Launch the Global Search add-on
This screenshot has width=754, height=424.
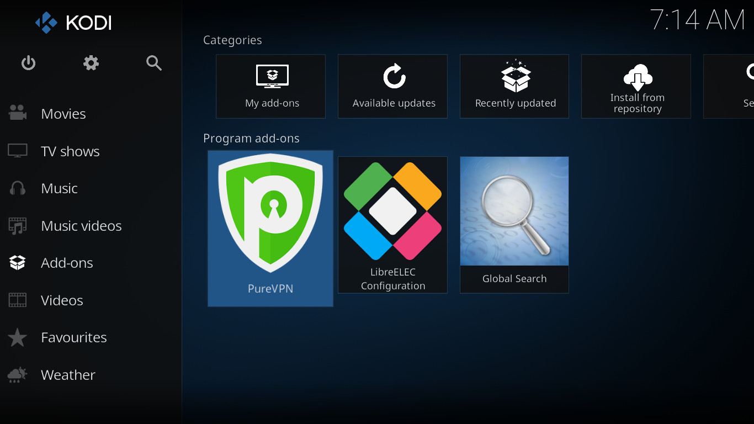pyautogui.click(x=514, y=225)
